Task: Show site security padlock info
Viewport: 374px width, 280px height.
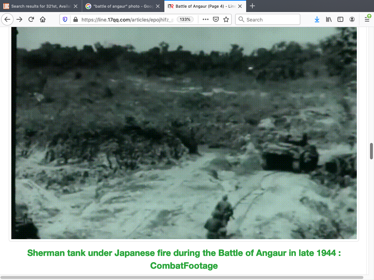Action: click(75, 20)
